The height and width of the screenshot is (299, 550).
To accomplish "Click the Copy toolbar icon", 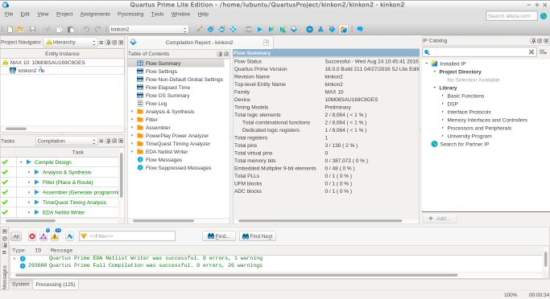I will tap(60, 30).
